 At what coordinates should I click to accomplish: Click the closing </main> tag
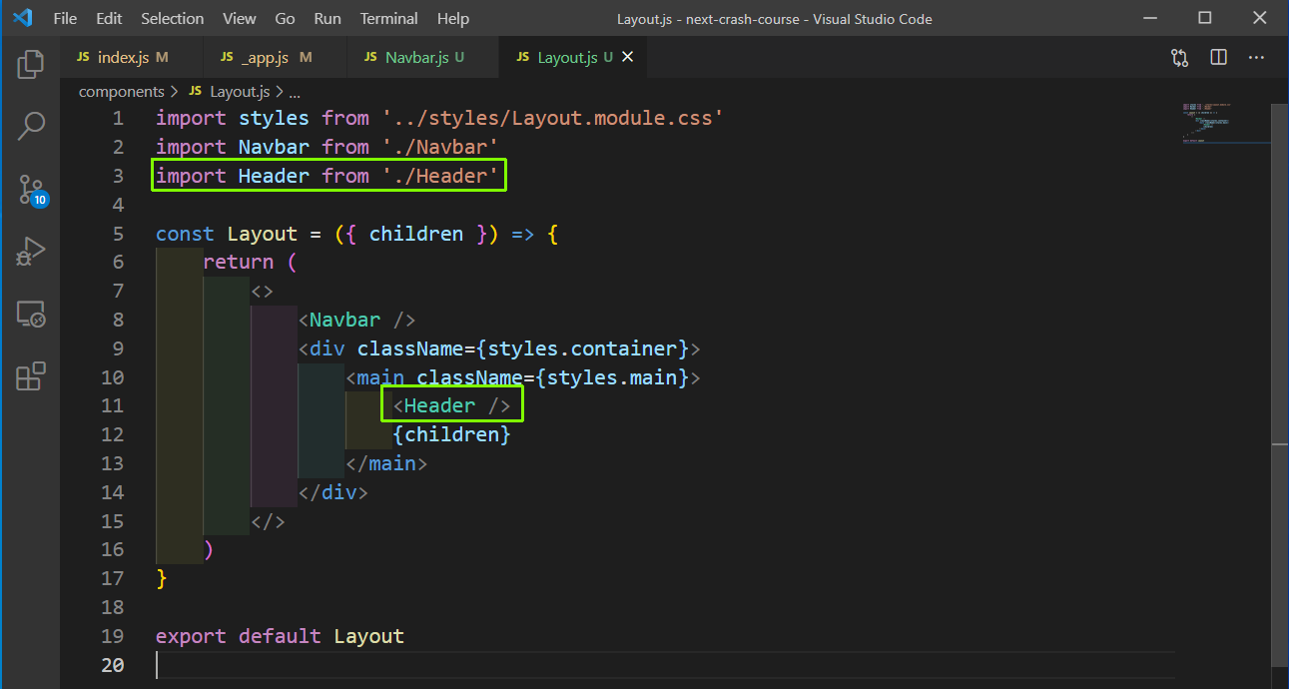point(386,464)
